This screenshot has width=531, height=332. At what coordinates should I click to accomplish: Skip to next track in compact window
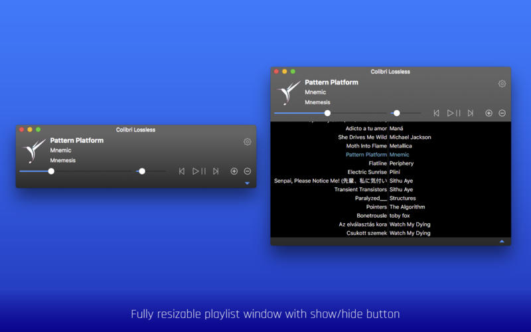click(x=216, y=171)
